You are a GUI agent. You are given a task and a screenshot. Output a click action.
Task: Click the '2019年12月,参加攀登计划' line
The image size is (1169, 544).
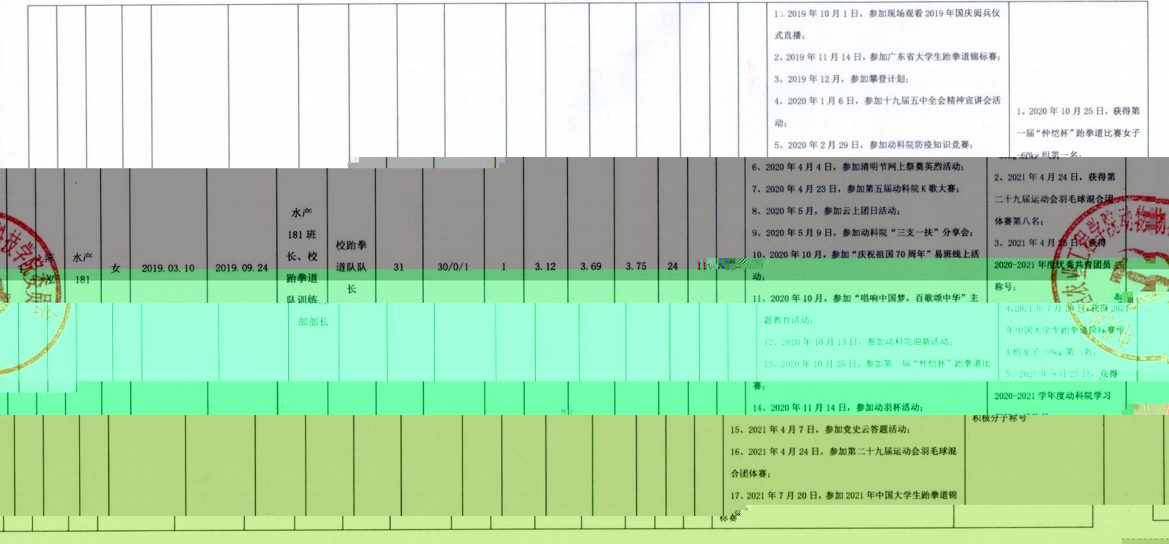[842, 79]
